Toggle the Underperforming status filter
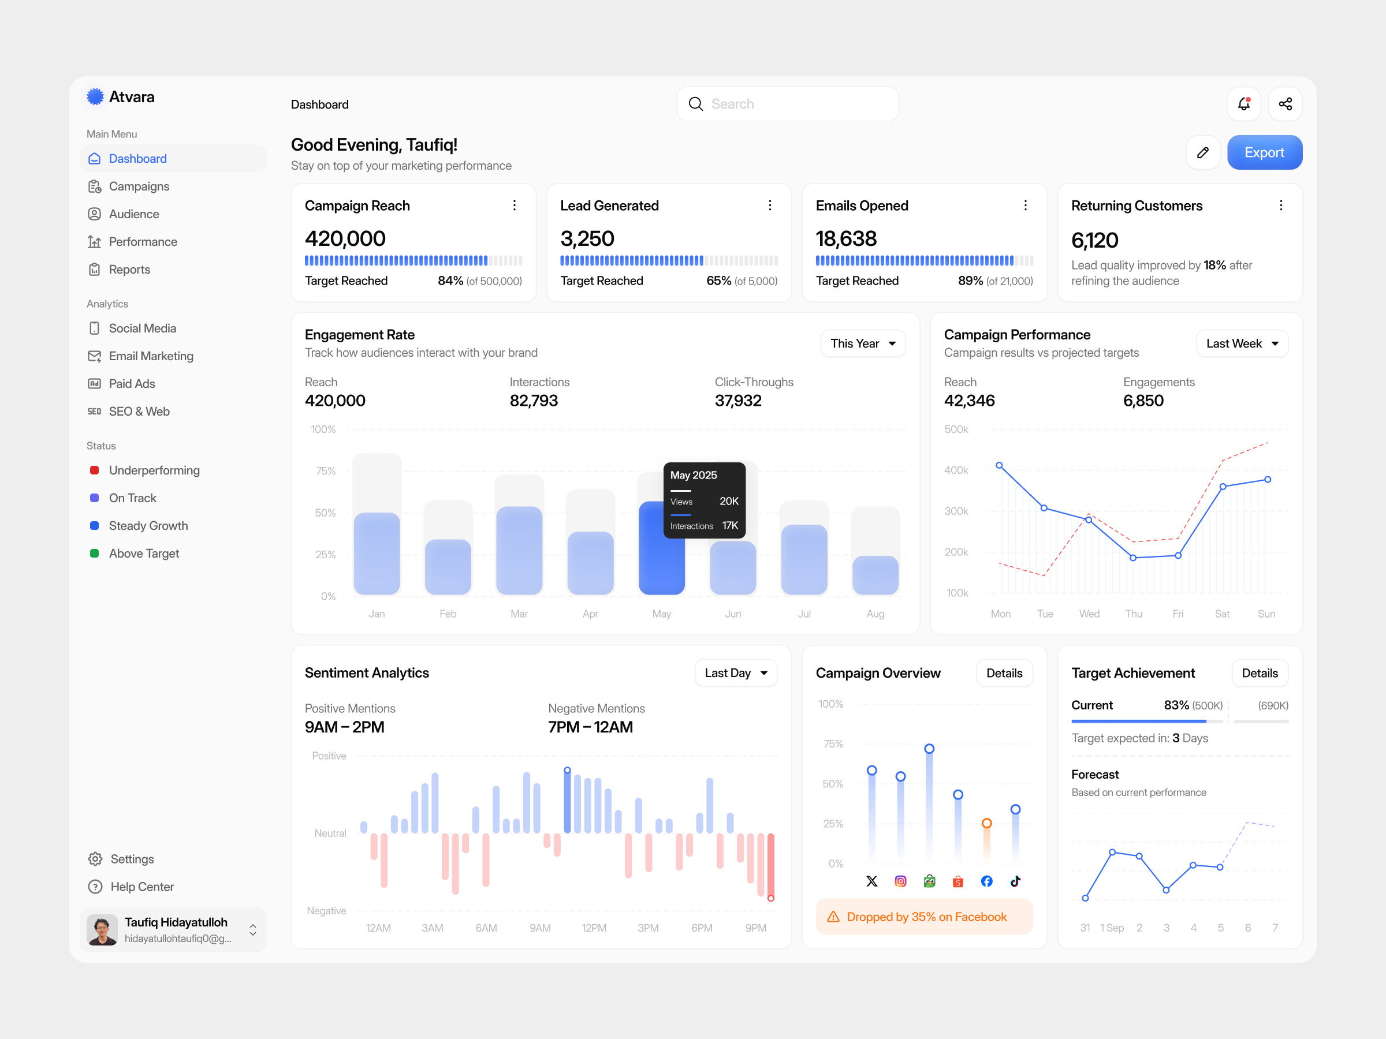This screenshot has width=1386, height=1039. (x=154, y=470)
